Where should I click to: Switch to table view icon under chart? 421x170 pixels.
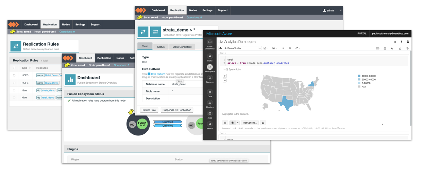[x=225, y=123]
